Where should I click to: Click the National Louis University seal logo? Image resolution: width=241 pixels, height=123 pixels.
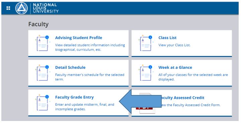tap(21, 8)
